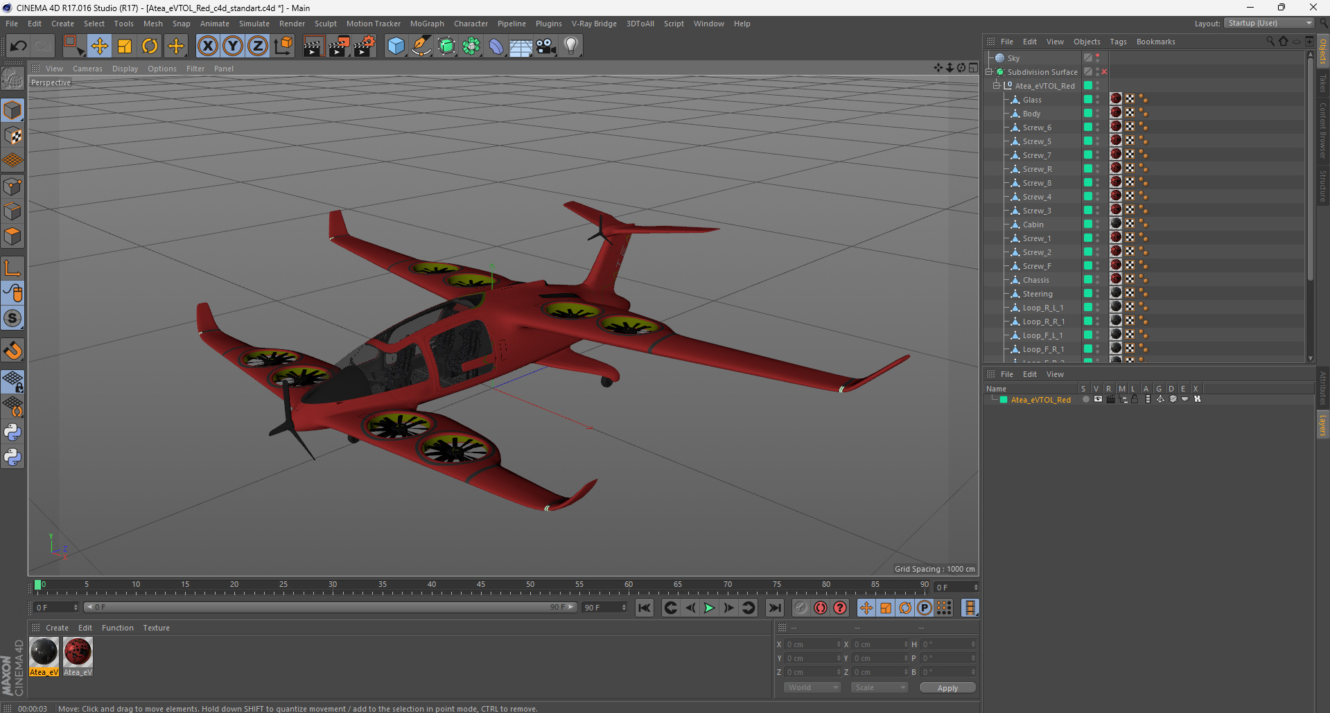Switch to Polygons mode
Image resolution: width=1330 pixels, height=713 pixels.
[x=12, y=236]
